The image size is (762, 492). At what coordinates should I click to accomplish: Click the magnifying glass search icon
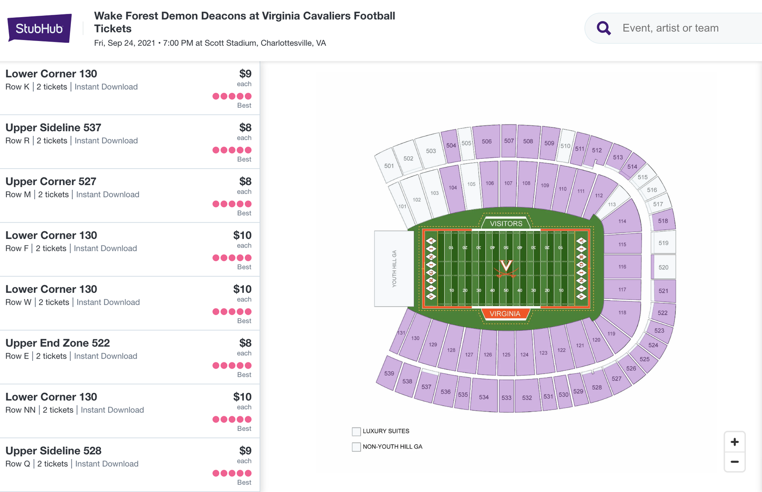pos(603,28)
